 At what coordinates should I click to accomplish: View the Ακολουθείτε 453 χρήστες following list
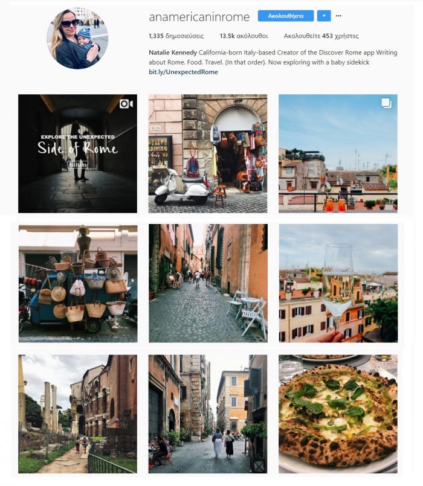pyautogui.click(x=321, y=36)
